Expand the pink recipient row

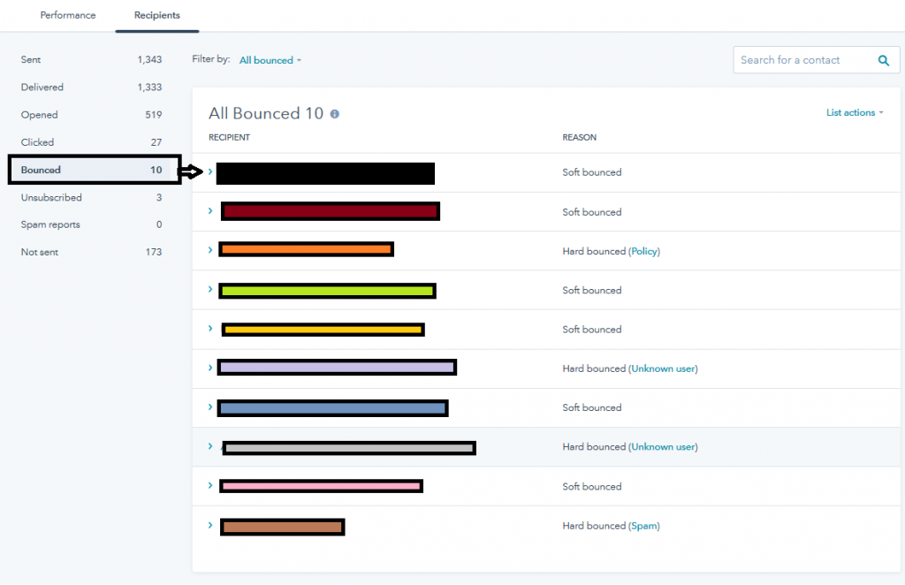coord(210,485)
